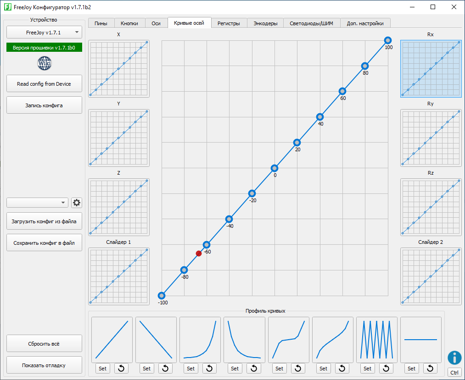The height and width of the screenshot is (380, 465).
Task: Click the Показать отладку button
Action: click(44, 365)
